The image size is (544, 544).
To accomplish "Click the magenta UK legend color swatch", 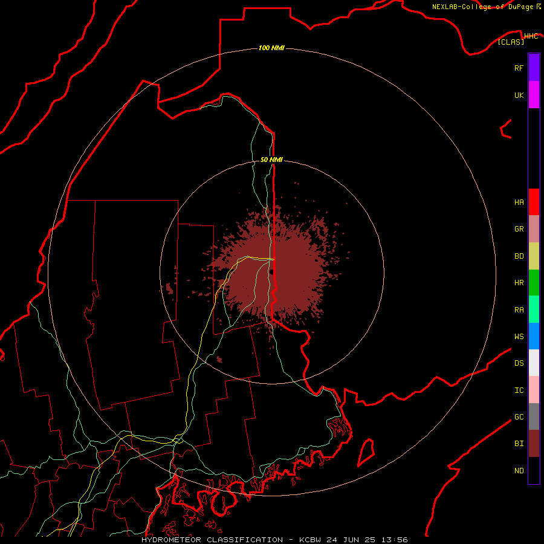I will point(534,95).
